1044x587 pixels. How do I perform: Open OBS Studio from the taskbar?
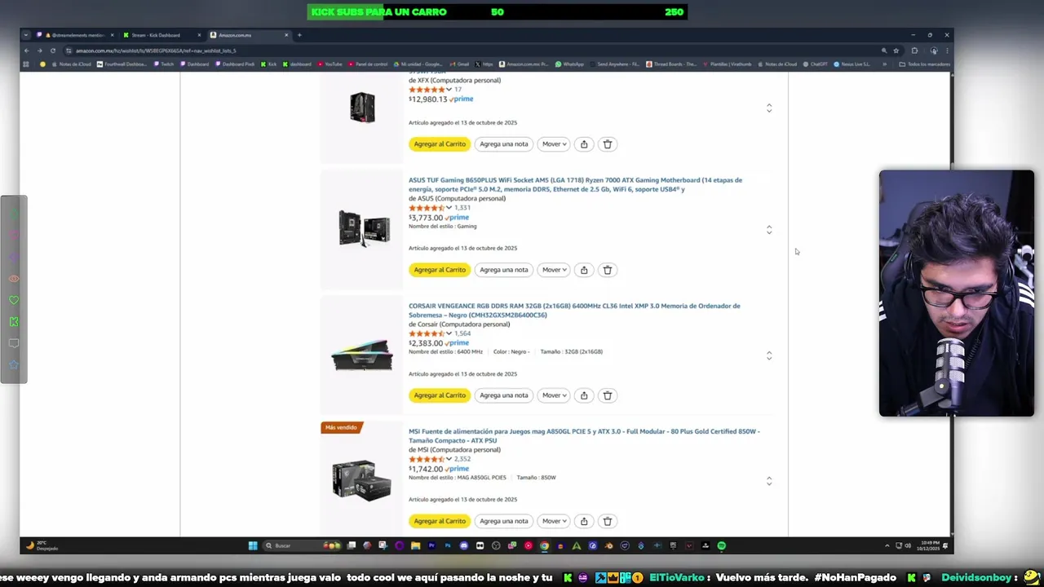[496, 545]
